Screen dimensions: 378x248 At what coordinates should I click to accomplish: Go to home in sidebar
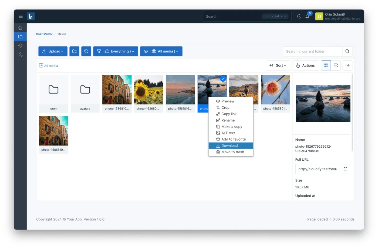coord(20,28)
